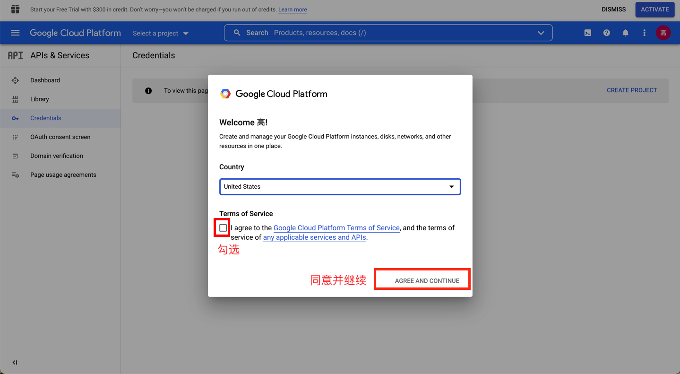Click the Domain verification icon
The image size is (680, 374).
point(15,156)
